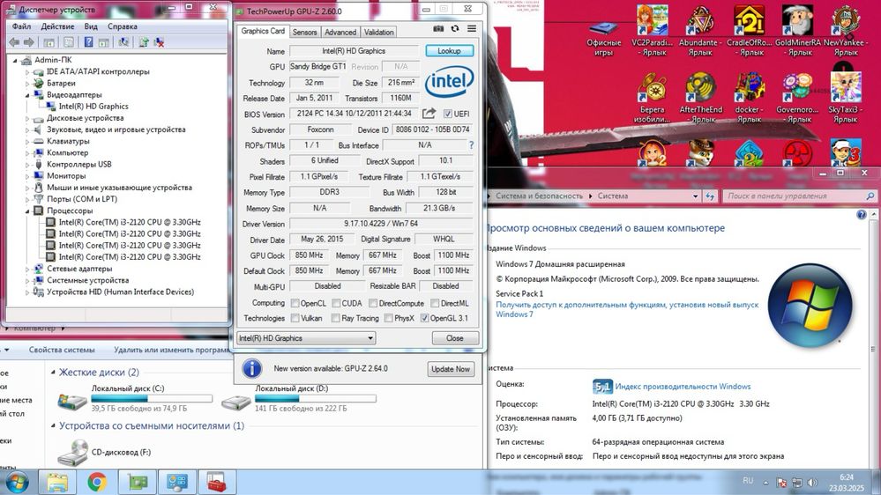Toggle DirectML checkbox
Screen dimensions: 881x495
pos(435,303)
